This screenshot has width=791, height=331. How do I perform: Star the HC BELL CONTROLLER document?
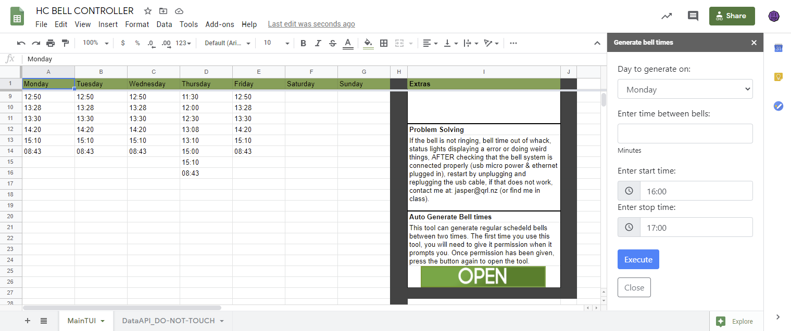(148, 11)
